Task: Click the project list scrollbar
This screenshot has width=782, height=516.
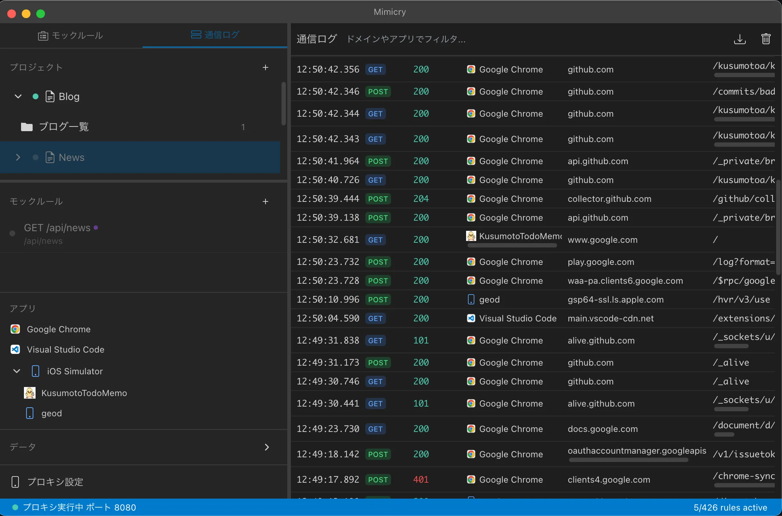Action: coord(284,104)
